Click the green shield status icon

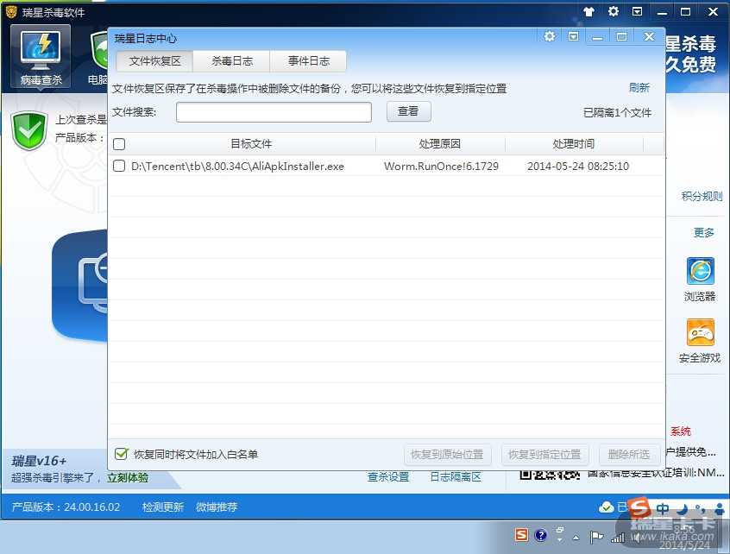tap(29, 131)
